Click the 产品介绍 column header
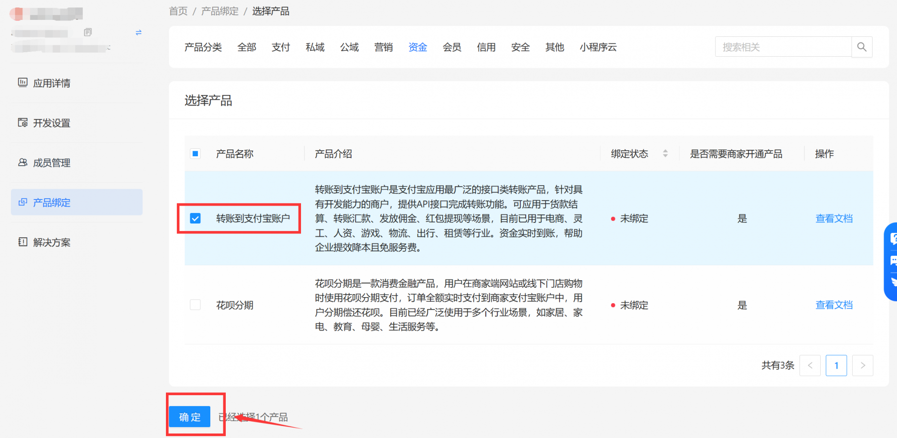The height and width of the screenshot is (438, 897). 333,154
